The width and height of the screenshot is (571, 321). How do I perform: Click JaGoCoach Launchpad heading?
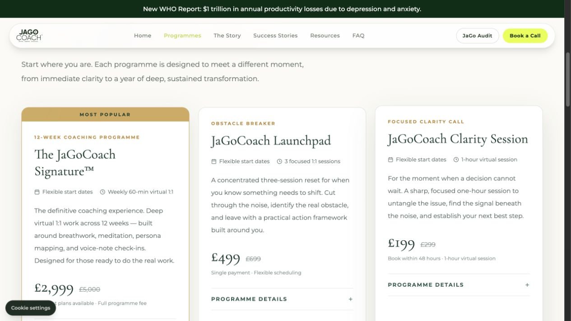(271, 141)
